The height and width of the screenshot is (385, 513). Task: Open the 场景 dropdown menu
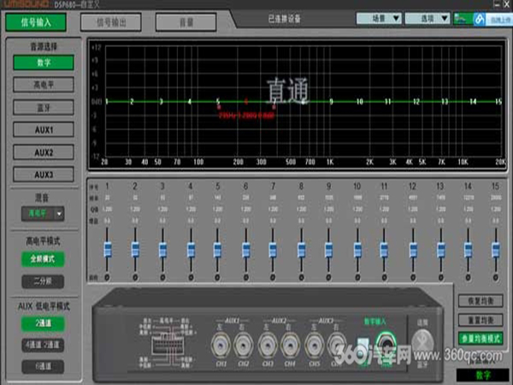coord(378,17)
